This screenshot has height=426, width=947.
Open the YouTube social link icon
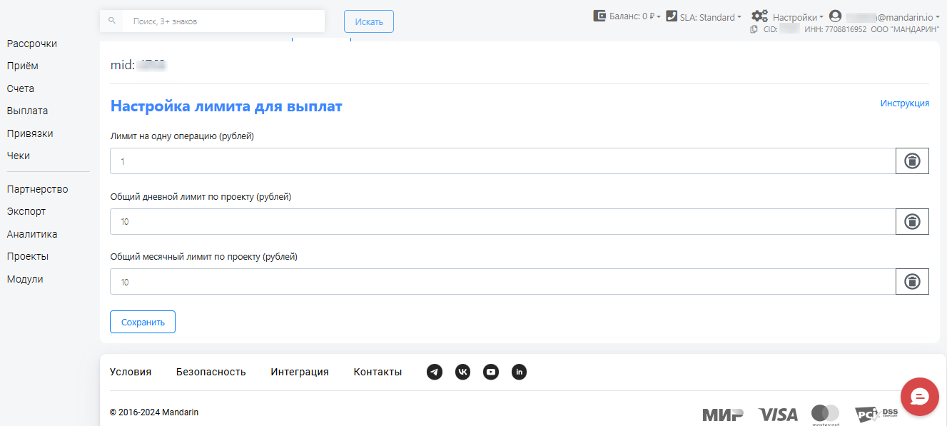click(491, 372)
